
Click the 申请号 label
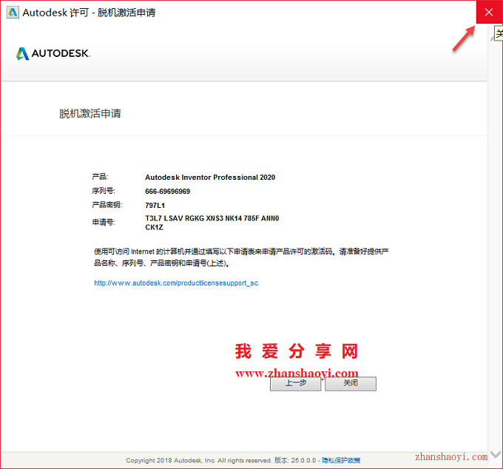click(104, 222)
